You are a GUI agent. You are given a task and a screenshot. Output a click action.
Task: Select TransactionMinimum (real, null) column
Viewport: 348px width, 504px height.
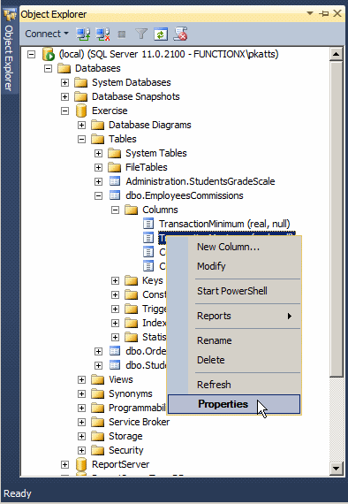(x=224, y=224)
